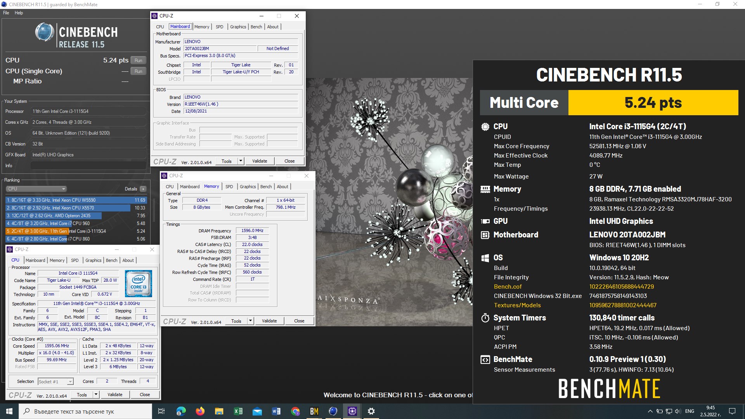Run the CPU Single Core benchmark

click(x=139, y=71)
